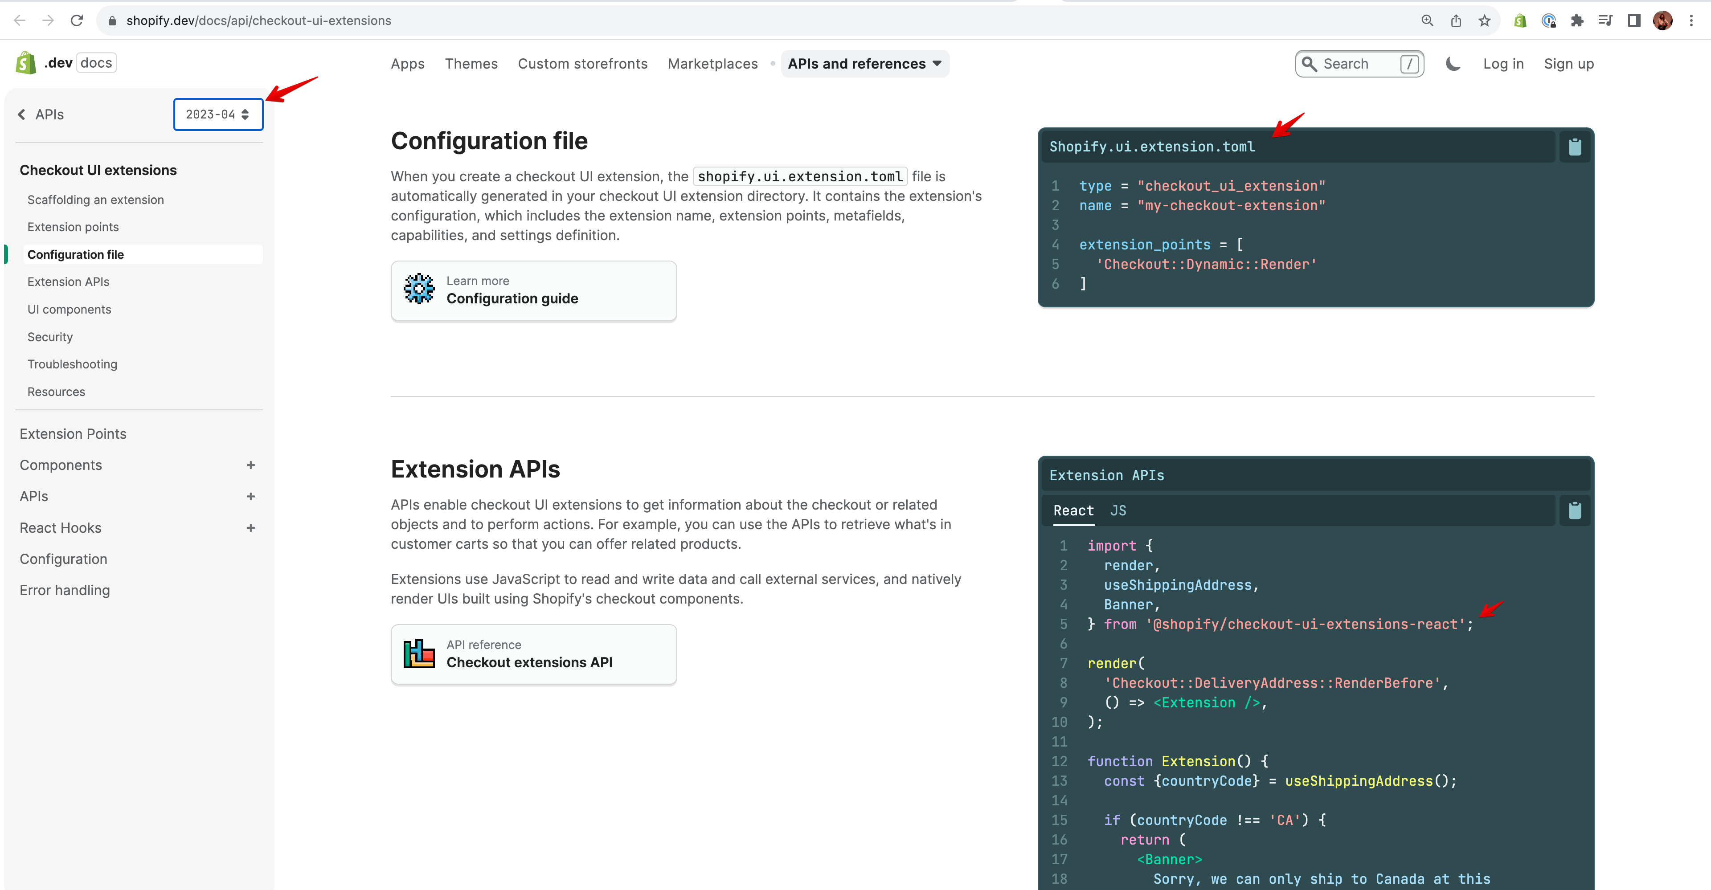Open the Checkout extensions API card

(534, 654)
